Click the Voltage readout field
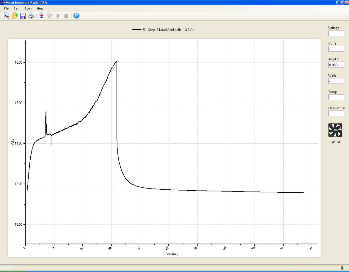The height and width of the screenshot is (272, 349). pyautogui.click(x=336, y=33)
